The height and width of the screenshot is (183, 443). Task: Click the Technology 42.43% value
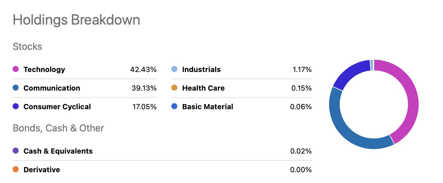(x=143, y=70)
